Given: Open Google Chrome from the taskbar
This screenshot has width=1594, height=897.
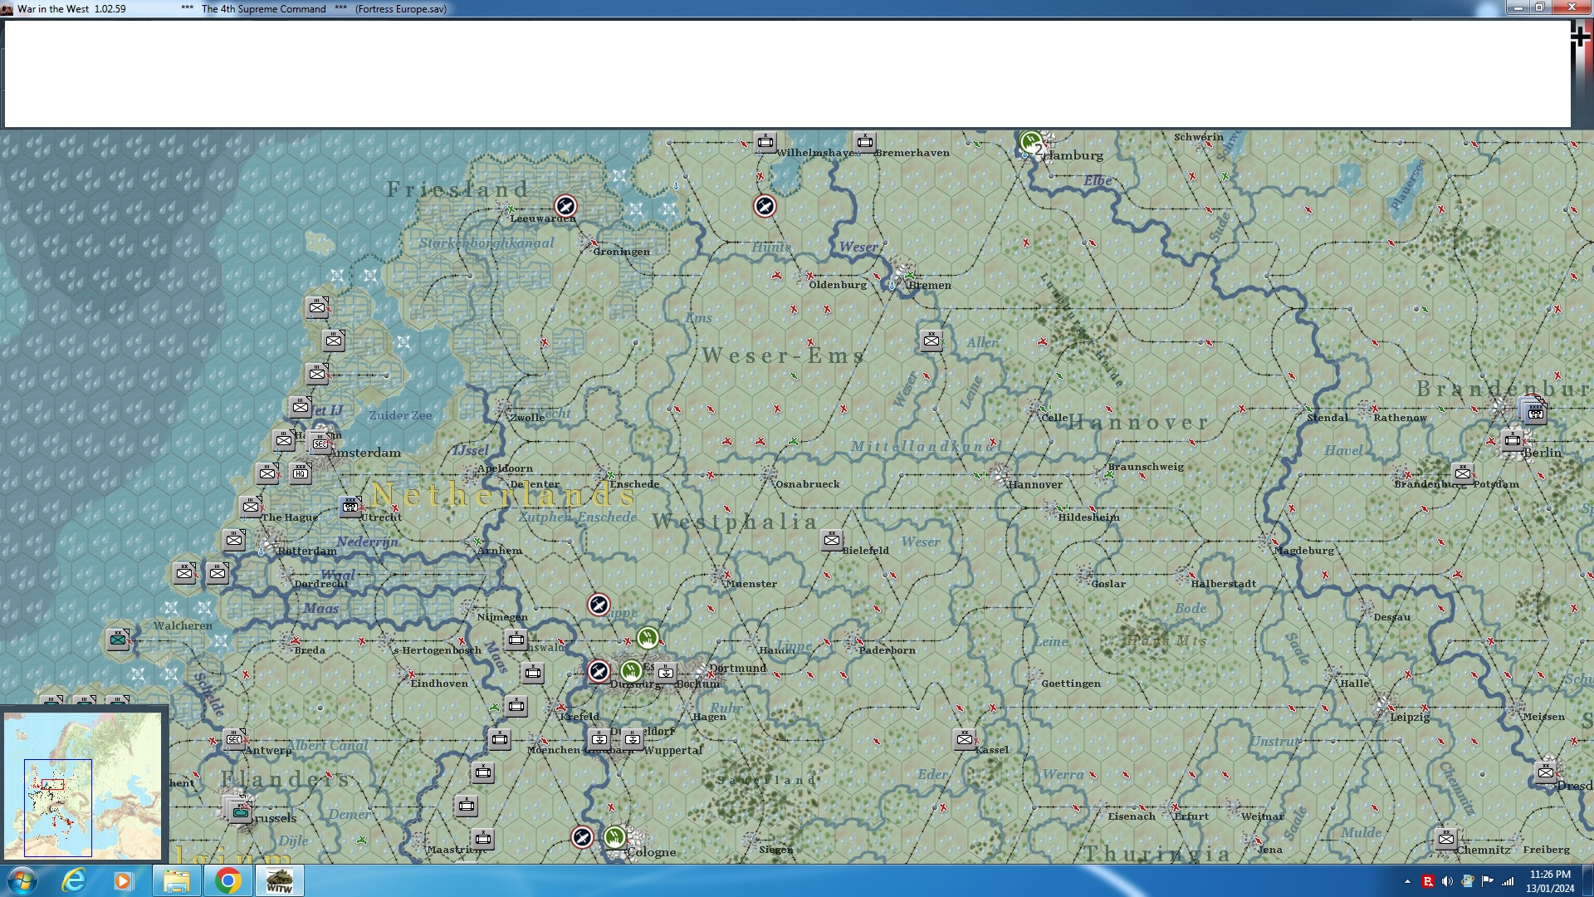Looking at the screenshot, I should point(227,880).
